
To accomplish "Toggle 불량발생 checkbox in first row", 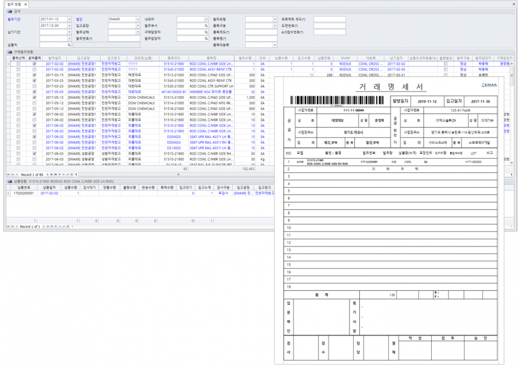I will (x=446, y=63).
